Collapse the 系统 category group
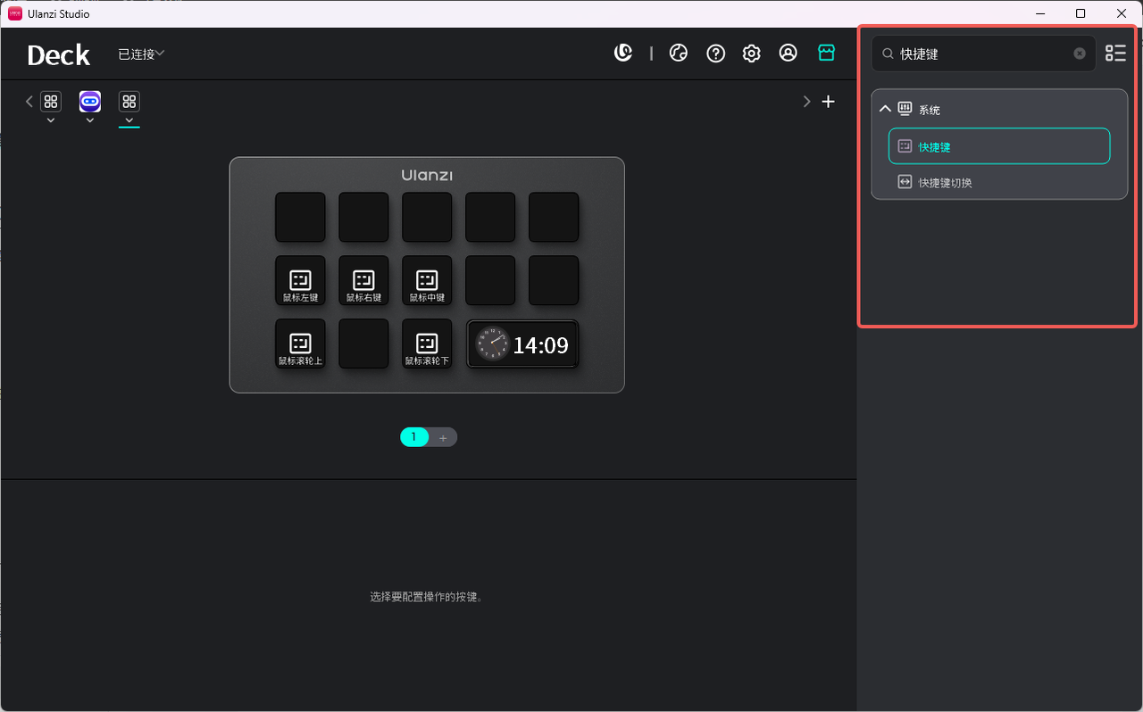Image resolution: width=1143 pixels, height=712 pixels. tap(885, 109)
